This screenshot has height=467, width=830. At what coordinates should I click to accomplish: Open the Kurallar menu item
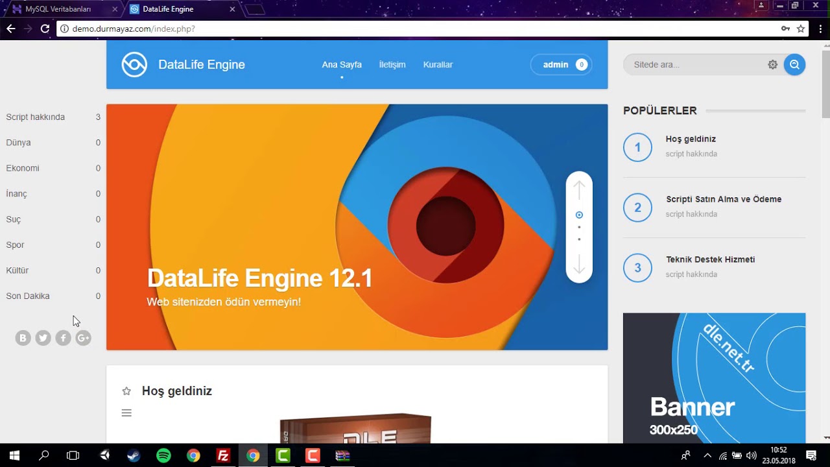(x=438, y=65)
